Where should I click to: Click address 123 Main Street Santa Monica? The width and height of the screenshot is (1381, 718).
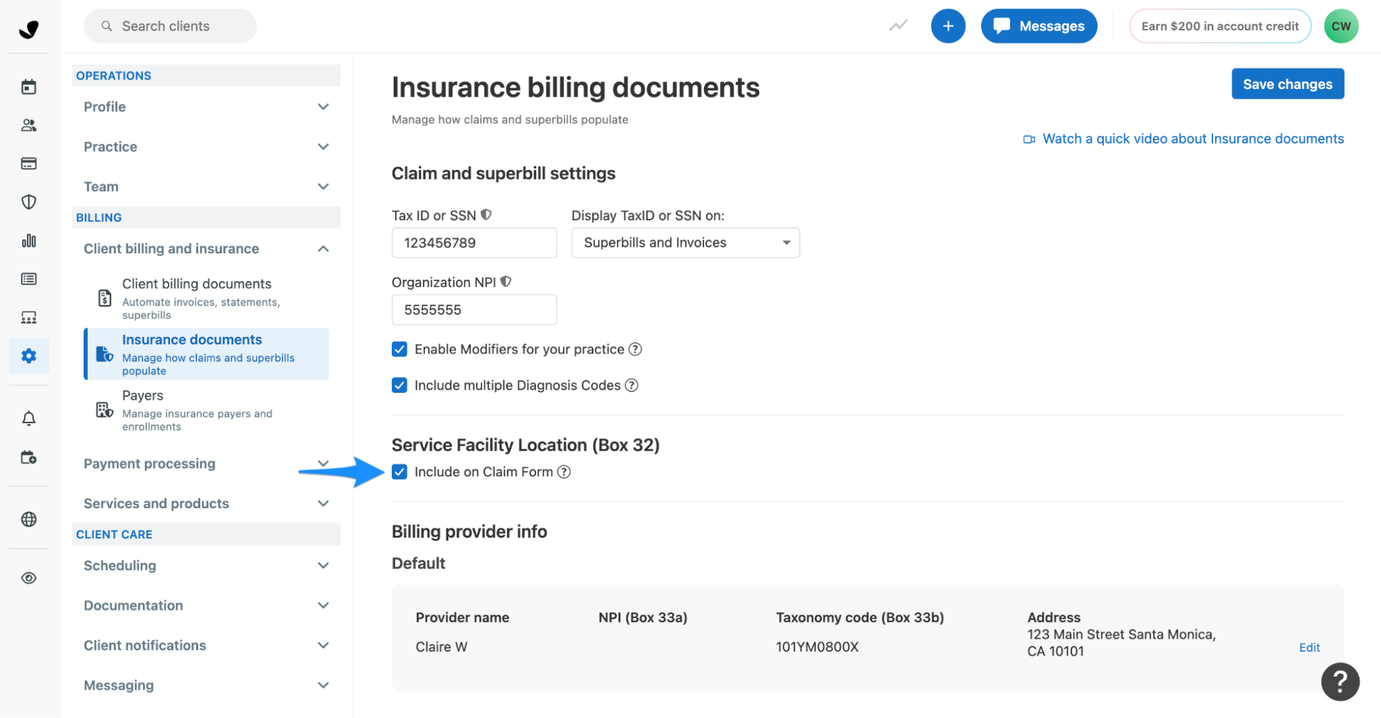click(x=1121, y=643)
